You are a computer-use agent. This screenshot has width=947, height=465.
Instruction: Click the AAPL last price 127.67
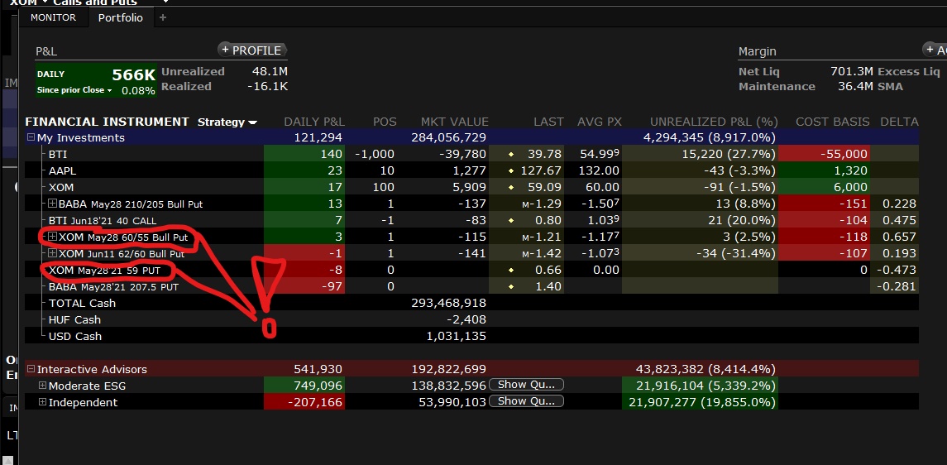click(x=541, y=171)
